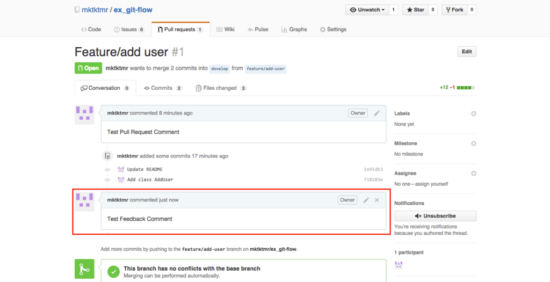550x282 pixels.
Task: Open the Labels gear menu
Action: click(x=474, y=114)
